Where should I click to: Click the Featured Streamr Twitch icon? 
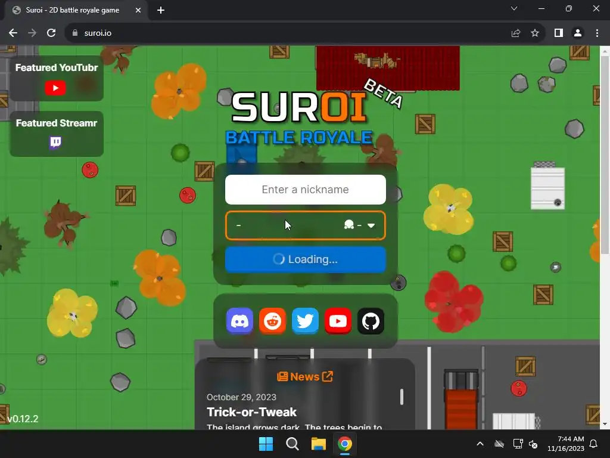[55, 143]
